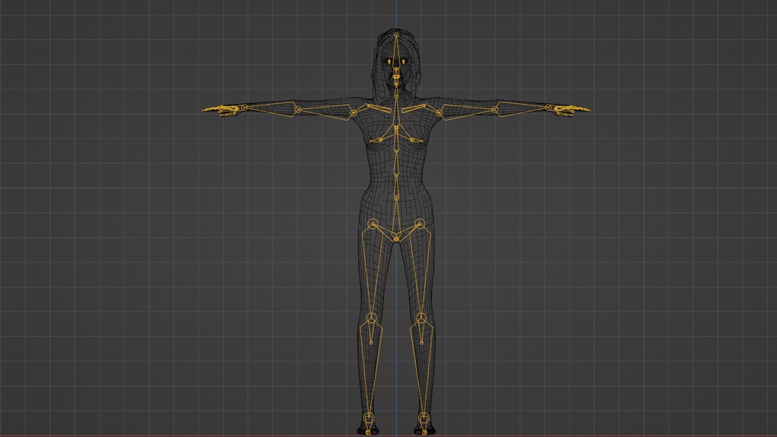This screenshot has height=437, width=777.
Task: Click the character's right eye bone
Action: 389,61
